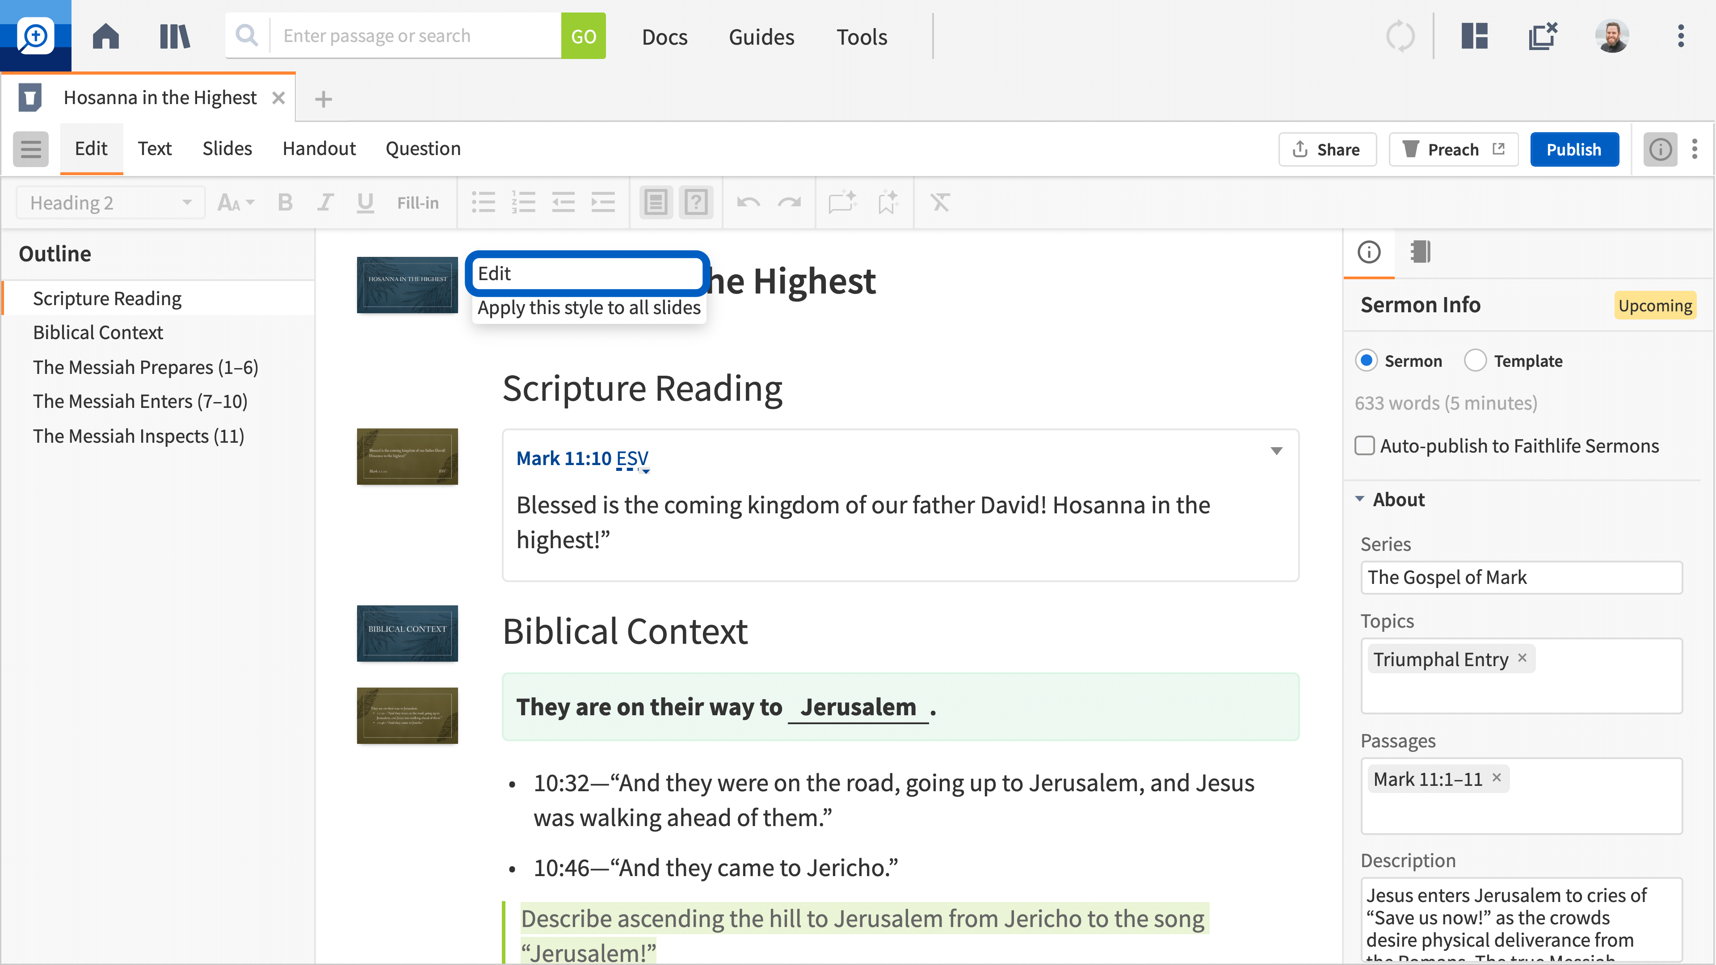Open the Logos app logo icon

35,35
